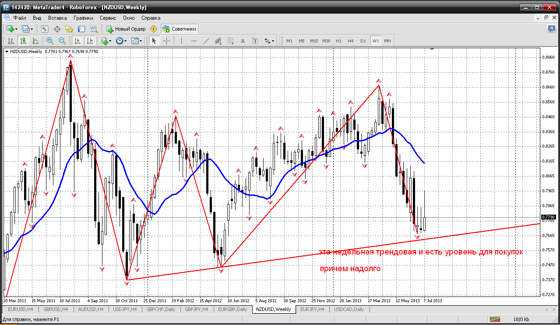The image size is (560, 325).
Task: Select the W1 weekly timeframe button
Action: [x=376, y=41]
